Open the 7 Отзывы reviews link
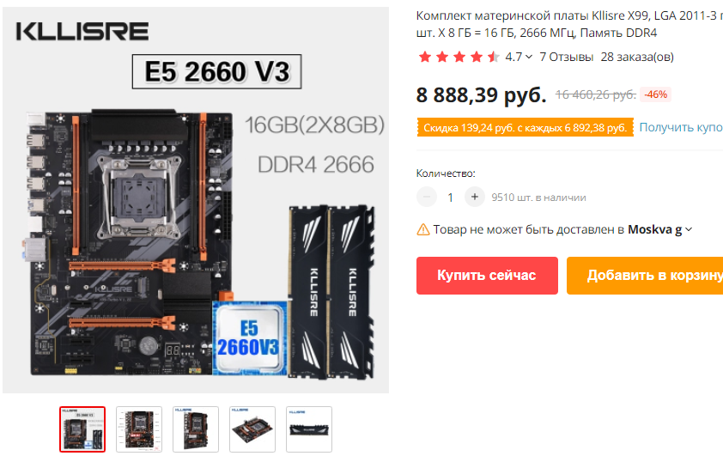Screen dimensions: 723x456 566,57
